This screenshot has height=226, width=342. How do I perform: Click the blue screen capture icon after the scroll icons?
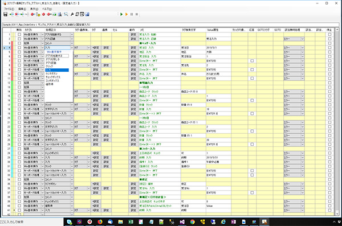(x=87, y=14)
